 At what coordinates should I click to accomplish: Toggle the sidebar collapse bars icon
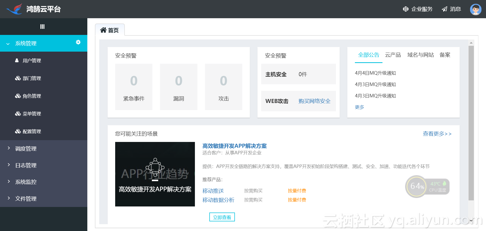click(x=42, y=27)
